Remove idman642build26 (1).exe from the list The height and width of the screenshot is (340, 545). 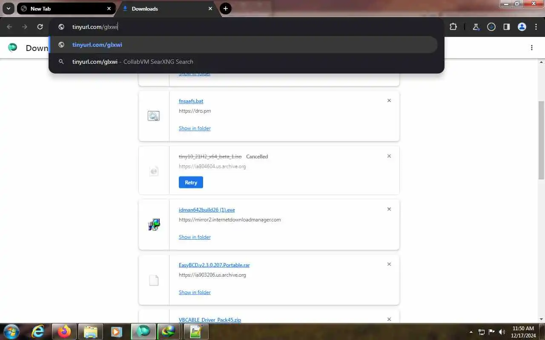pos(389,209)
